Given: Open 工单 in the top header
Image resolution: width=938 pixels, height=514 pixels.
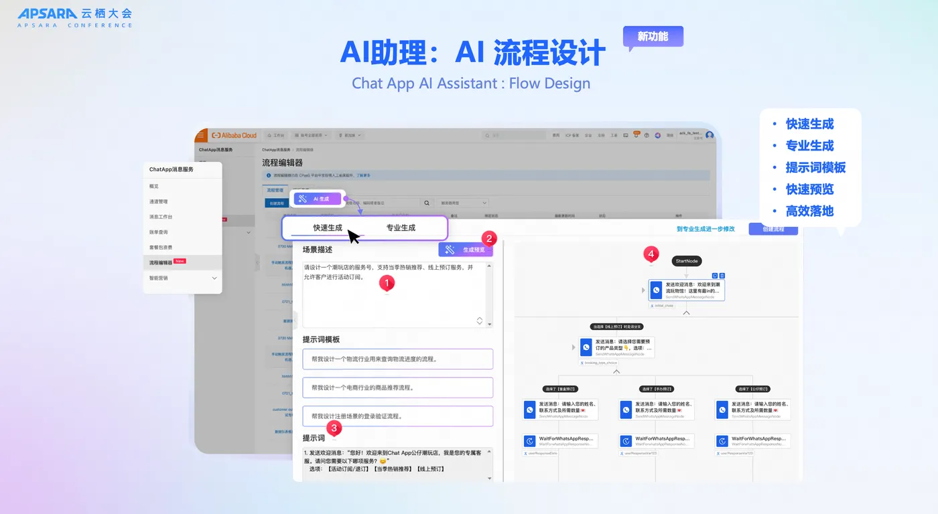Looking at the screenshot, I should coord(614,135).
